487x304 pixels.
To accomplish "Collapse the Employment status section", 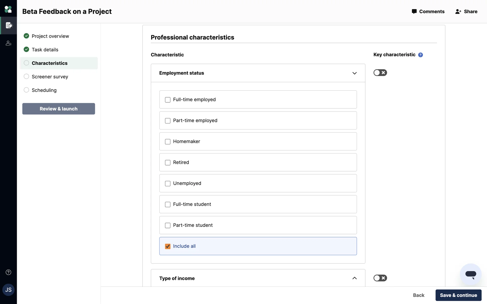I will [x=354, y=73].
